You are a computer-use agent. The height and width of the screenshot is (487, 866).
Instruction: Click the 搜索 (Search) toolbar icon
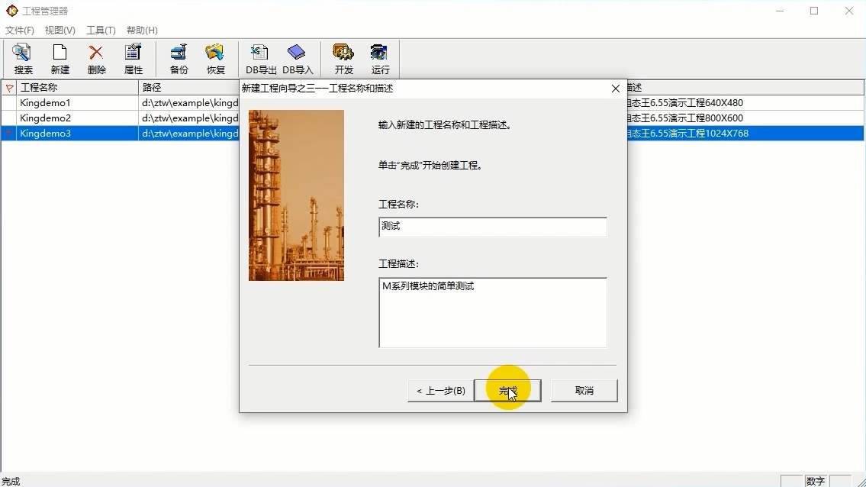point(23,59)
